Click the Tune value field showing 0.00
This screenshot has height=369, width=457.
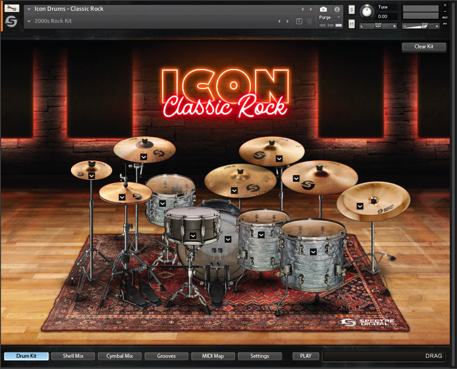tap(383, 16)
